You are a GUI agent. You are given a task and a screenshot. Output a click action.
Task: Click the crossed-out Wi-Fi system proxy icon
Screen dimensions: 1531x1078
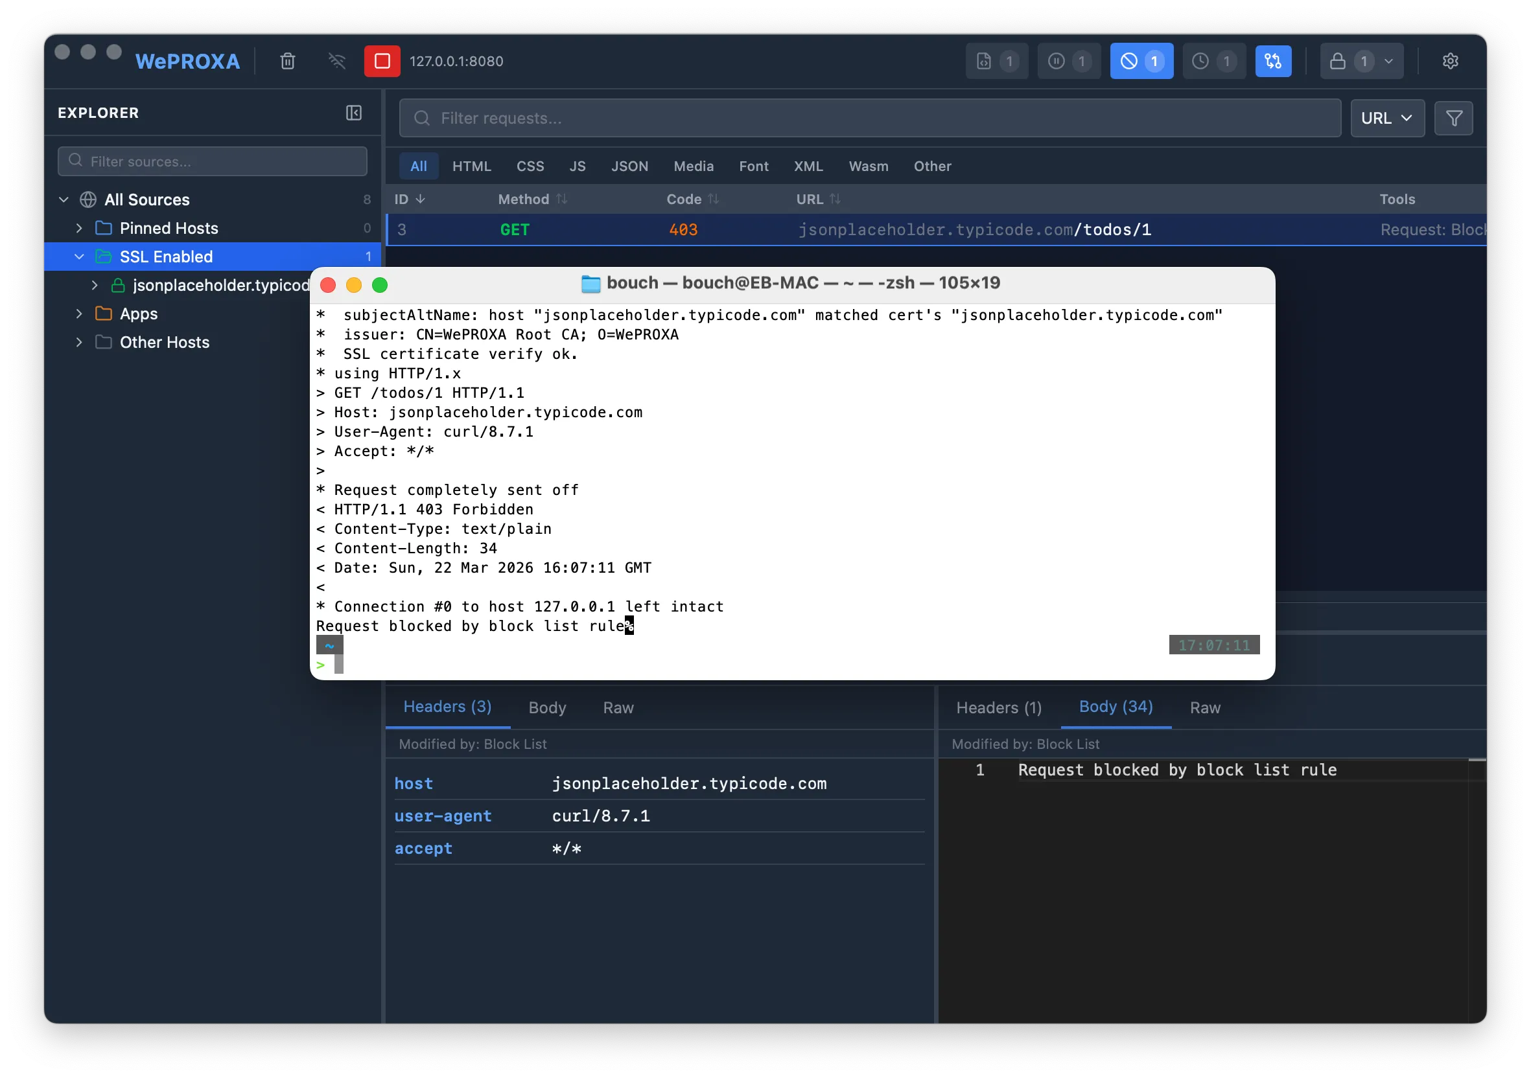[x=337, y=62]
